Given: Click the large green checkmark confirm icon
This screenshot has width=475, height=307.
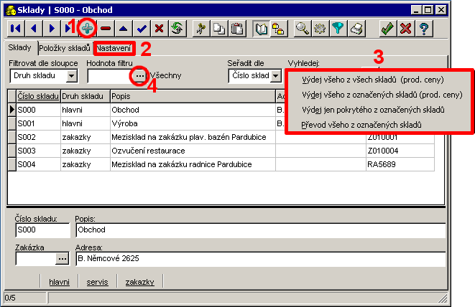Looking at the screenshot, I should point(387,29).
